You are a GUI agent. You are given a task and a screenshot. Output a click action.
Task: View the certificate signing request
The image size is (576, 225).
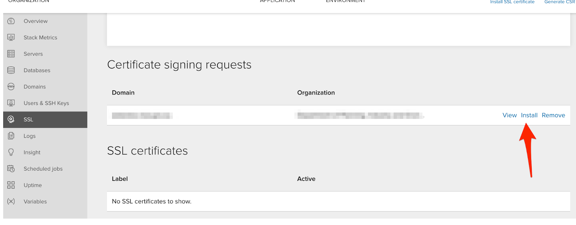click(509, 115)
